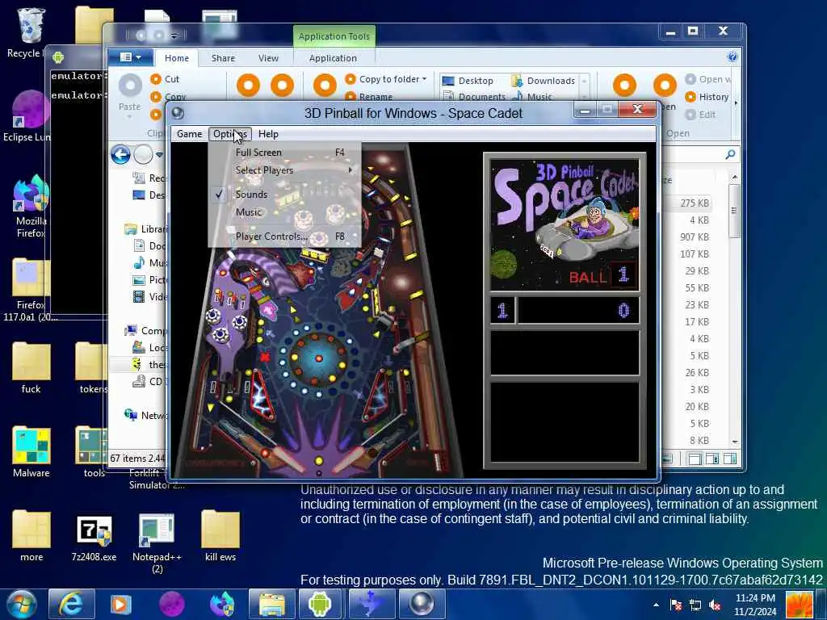The width and height of the screenshot is (827, 620).
Task: Toggle the checked Sounds option
Action: point(285,195)
